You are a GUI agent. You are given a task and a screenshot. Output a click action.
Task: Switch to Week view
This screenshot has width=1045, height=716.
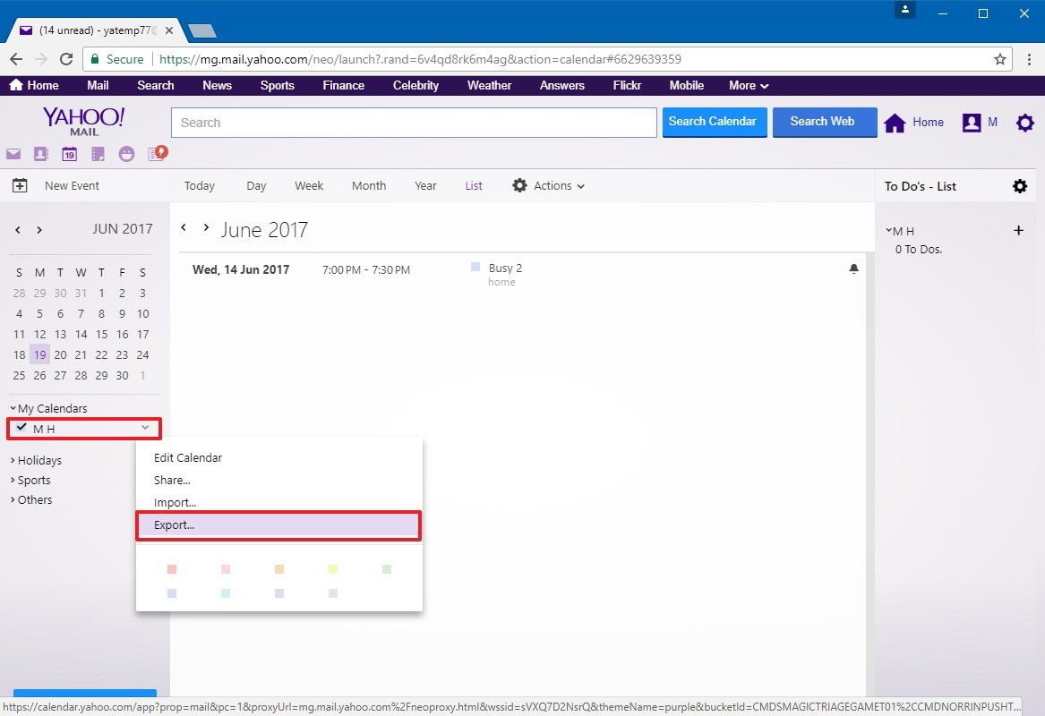(309, 186)
